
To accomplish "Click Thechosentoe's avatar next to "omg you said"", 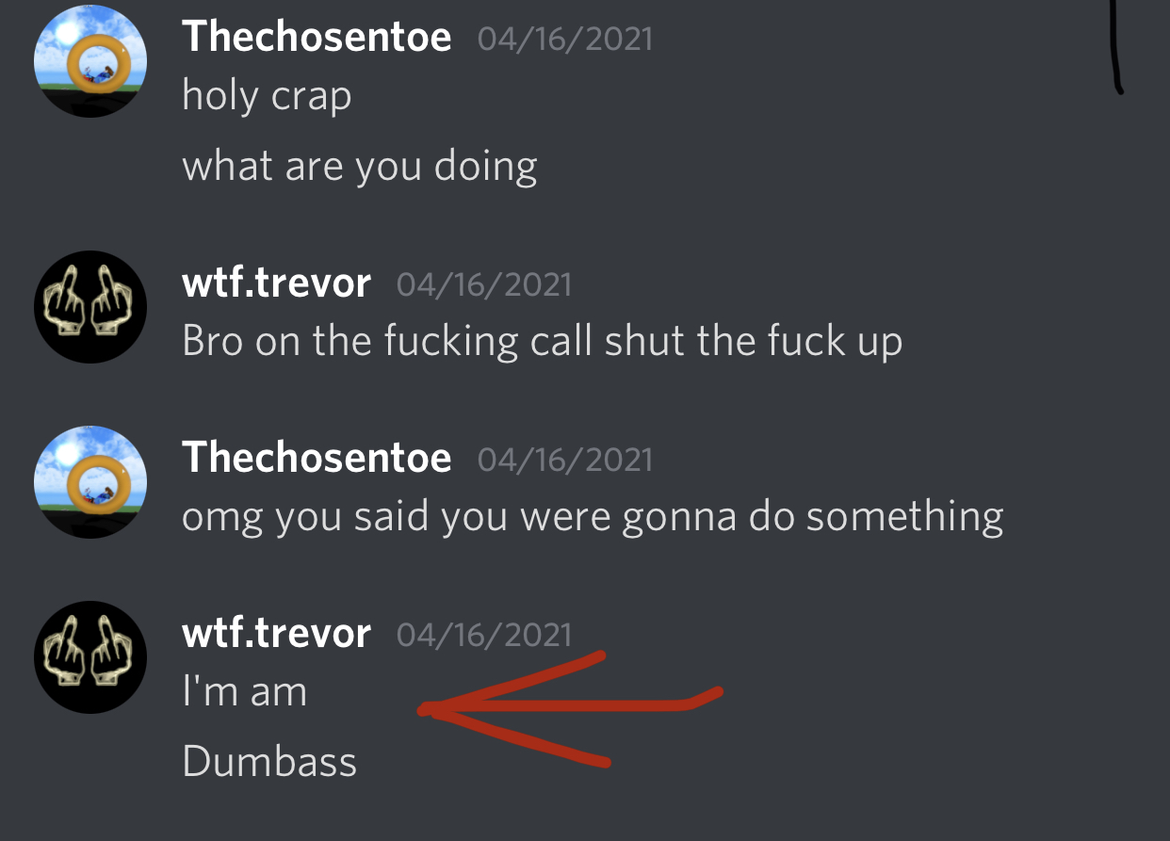I will coord(90,482).
